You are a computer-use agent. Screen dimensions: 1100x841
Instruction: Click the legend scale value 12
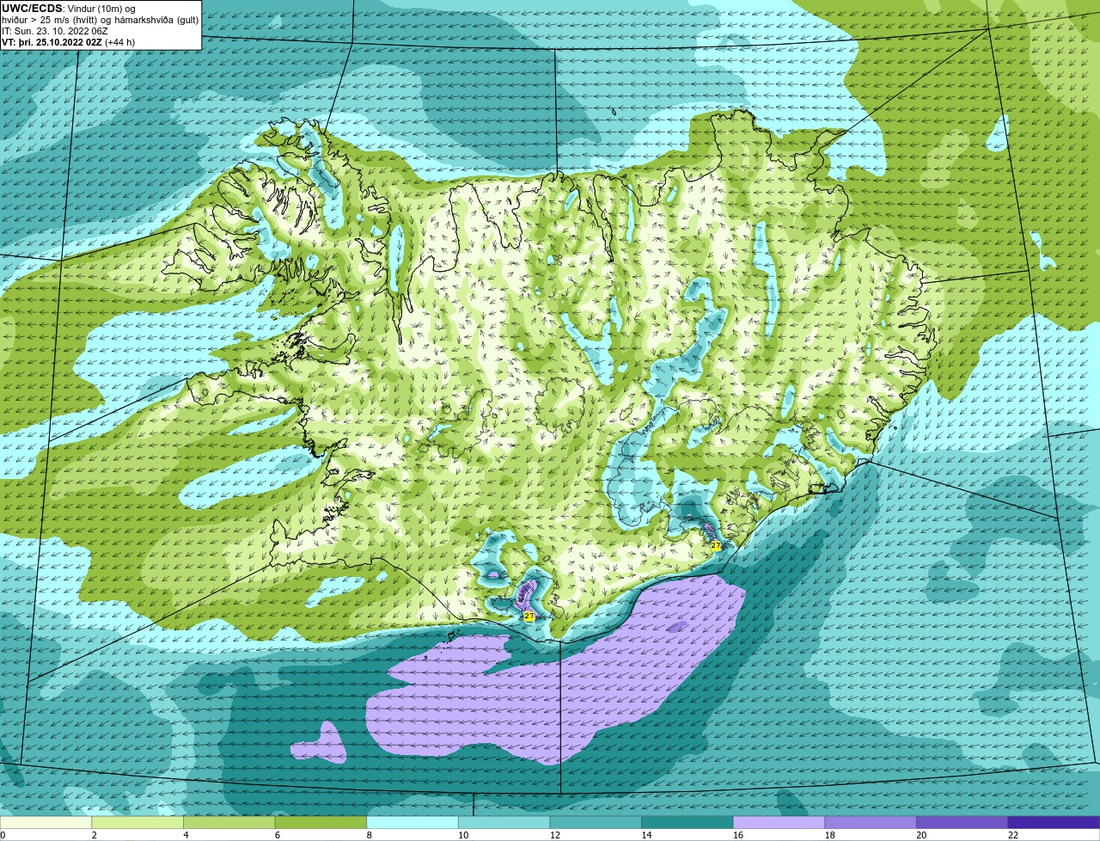[x=555, y=835]
